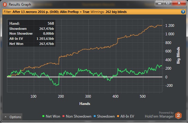
Task: Click the 'Results Graph' window title
Action: point(20,5)
